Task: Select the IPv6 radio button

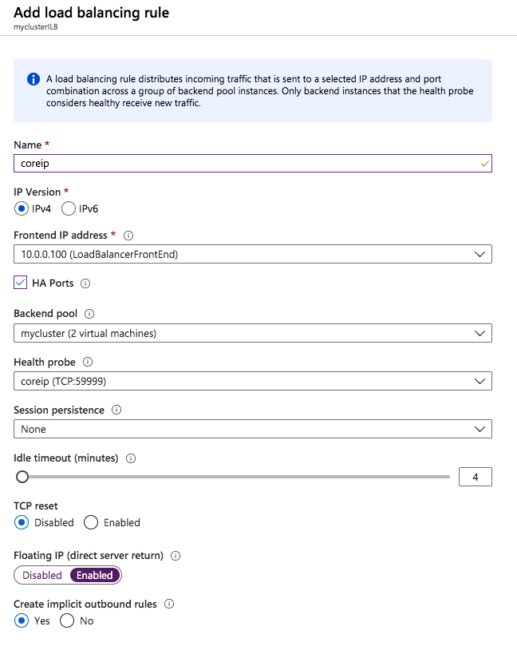Action: [69, 208]
